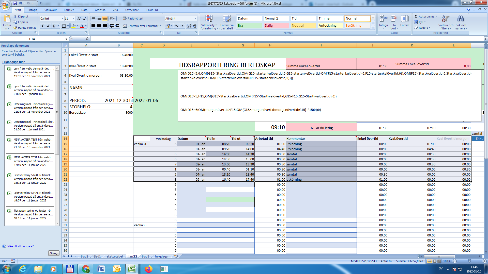The image size is (488, 274).
Task: Open Villkorsstyrd formatering icon
Action: (209, 19)
